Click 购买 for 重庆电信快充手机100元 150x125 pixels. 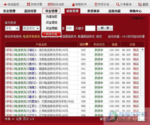tap(136, 97)
